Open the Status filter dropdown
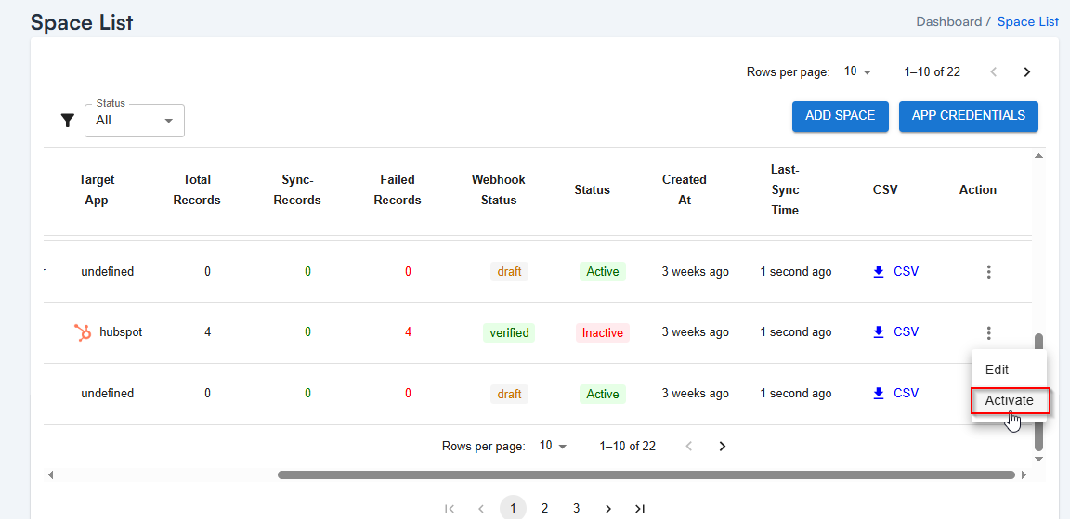Screen dimensions: 1070x519 [x=135, y=121]
